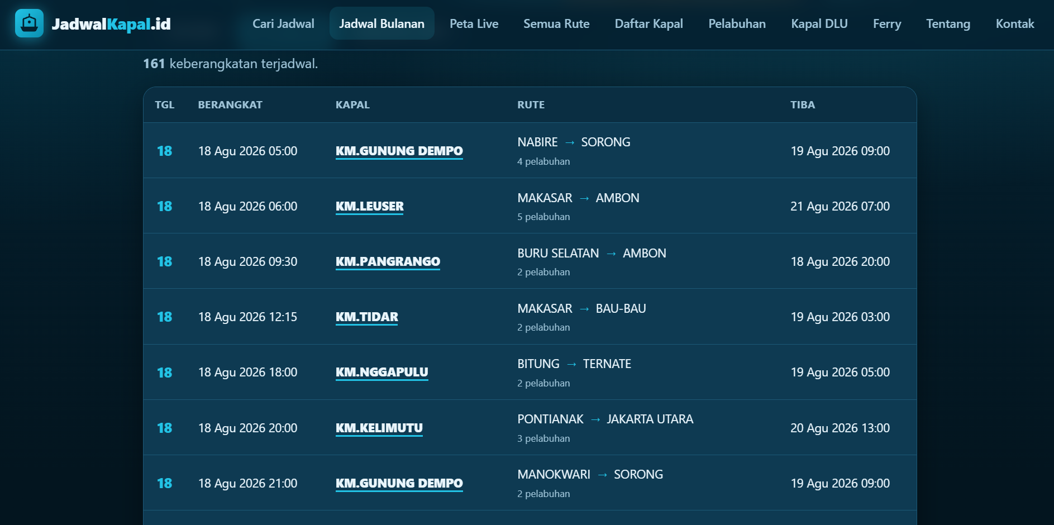Click arrival time 19 Agu 2026 03:00
Image resolution: width=1054 pixels, height=525 pixels.
pos(840,317)
